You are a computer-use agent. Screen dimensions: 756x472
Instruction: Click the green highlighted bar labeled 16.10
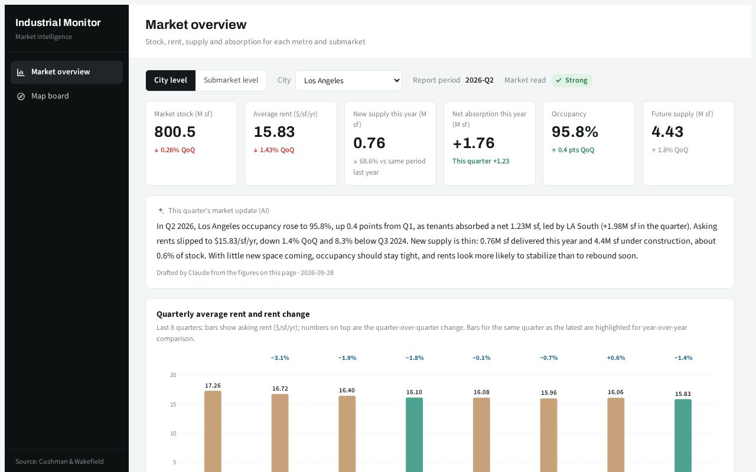click(x=415, y=435)
